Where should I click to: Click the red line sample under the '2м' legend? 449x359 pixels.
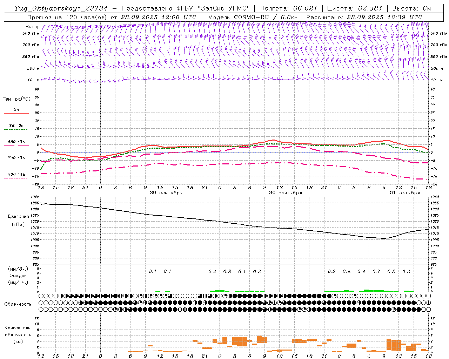click(x=16, y=113)
